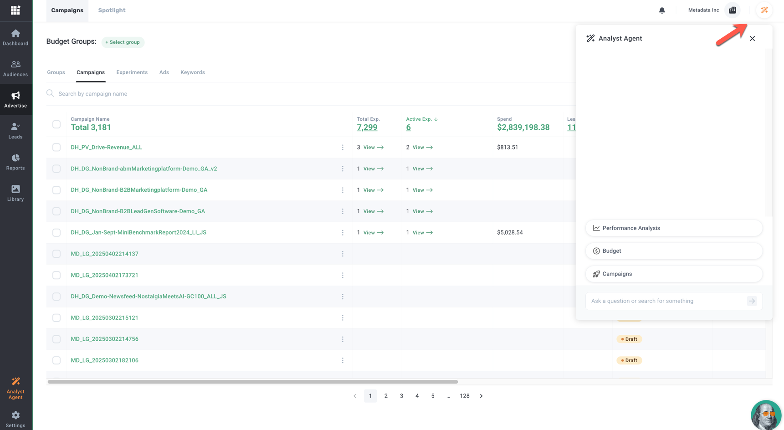Select checkbox for MD_LG_20250402214137 campaign
This screenshot has width=784, height=430.
point(56,254)
